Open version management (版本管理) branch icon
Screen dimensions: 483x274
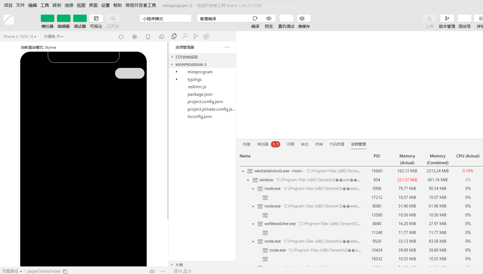pyautogui.click(x=447, y=18)
